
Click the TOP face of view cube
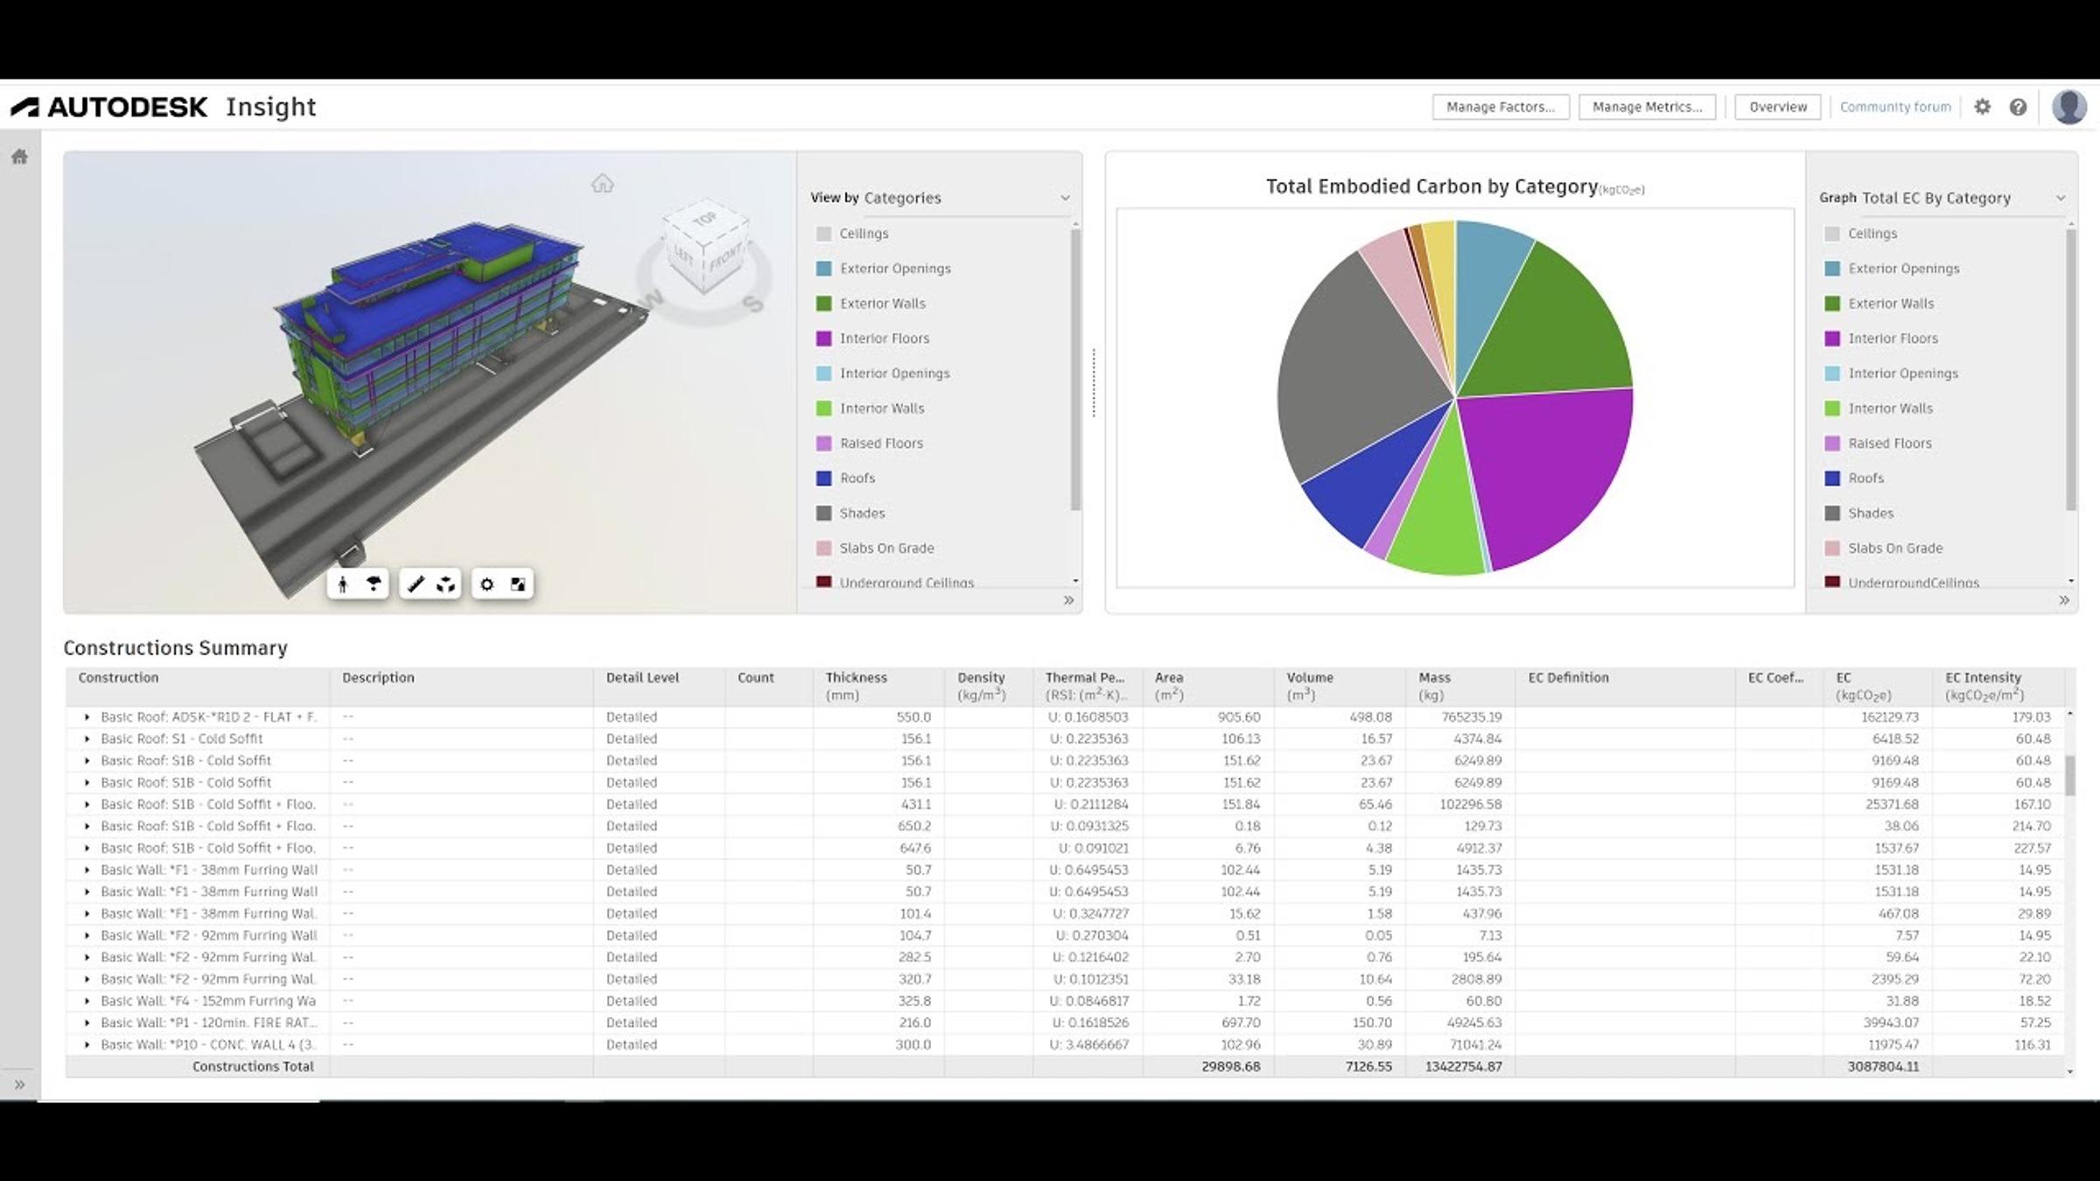click(704, 219)
